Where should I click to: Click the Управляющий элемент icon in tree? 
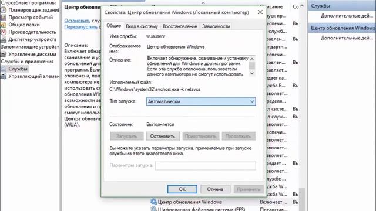pos(4,76)
